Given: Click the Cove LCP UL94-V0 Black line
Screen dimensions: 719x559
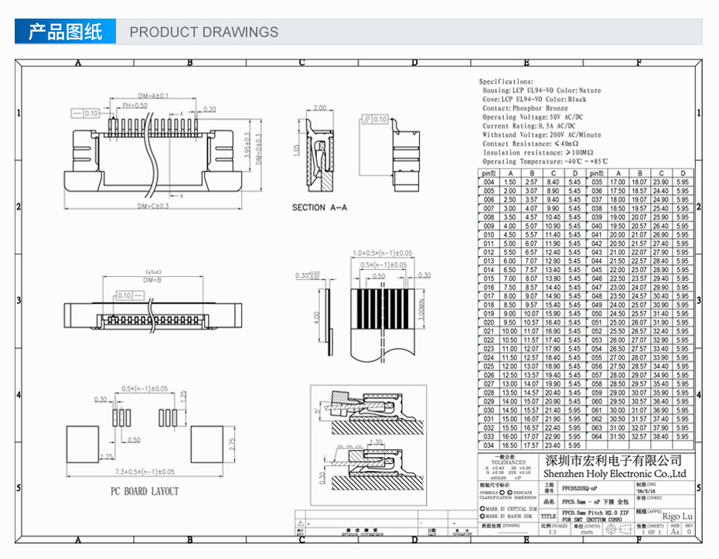Looking at the screenshot, I should pos(534,99).
